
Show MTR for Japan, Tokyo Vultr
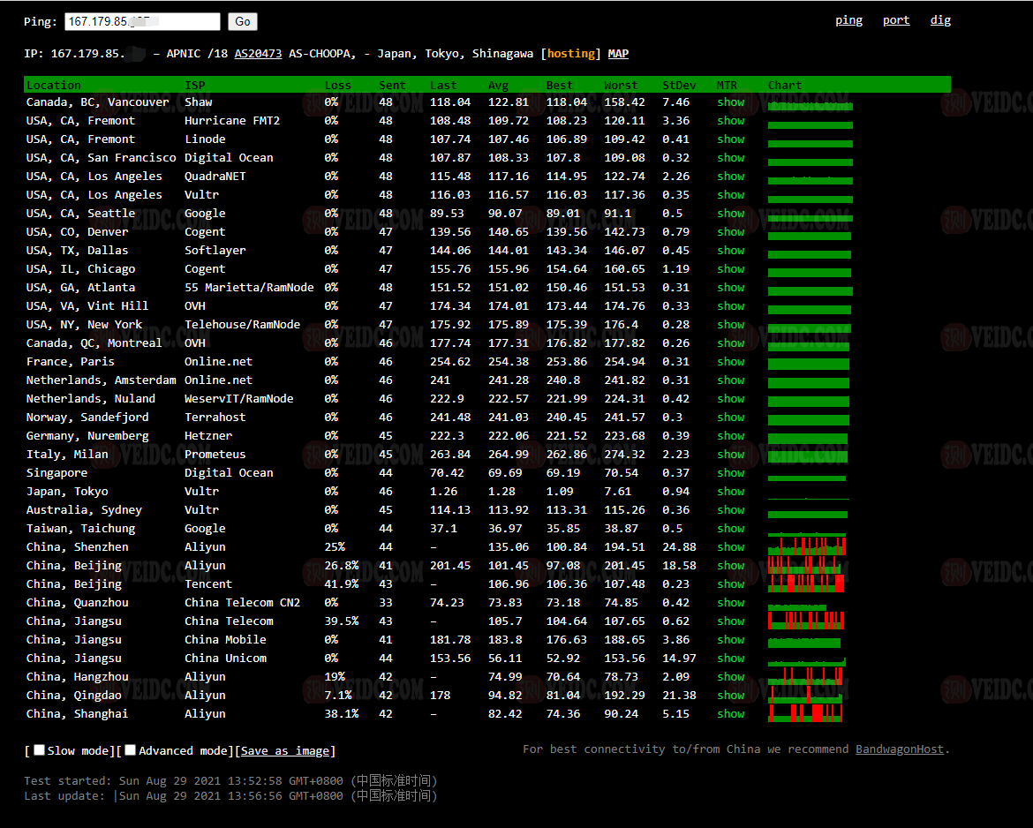[730, 492]
